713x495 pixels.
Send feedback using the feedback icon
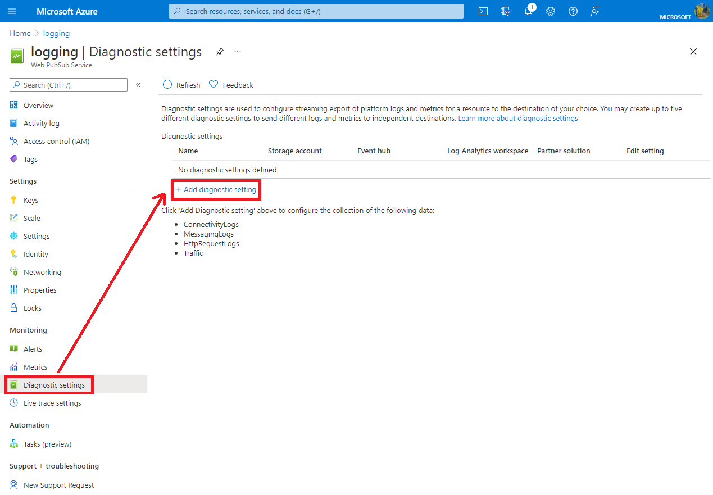596,11
